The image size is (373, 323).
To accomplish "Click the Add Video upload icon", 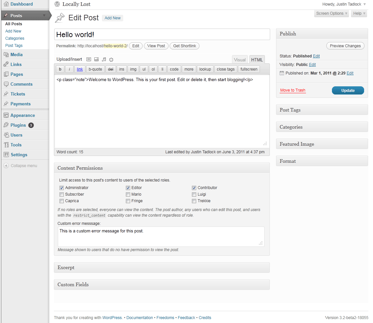I will [x=96, y=59].
